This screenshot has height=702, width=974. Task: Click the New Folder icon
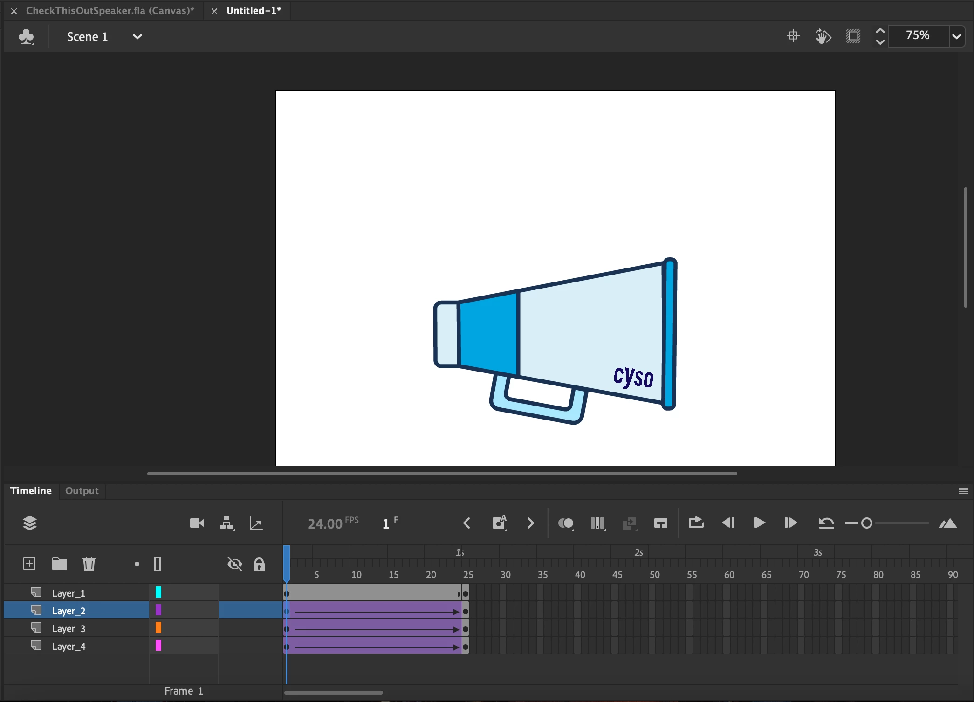(59, 564)
